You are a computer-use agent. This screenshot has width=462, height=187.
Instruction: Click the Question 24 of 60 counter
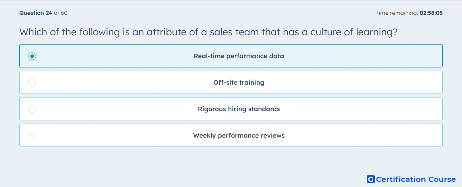click(x=43, y=13)
